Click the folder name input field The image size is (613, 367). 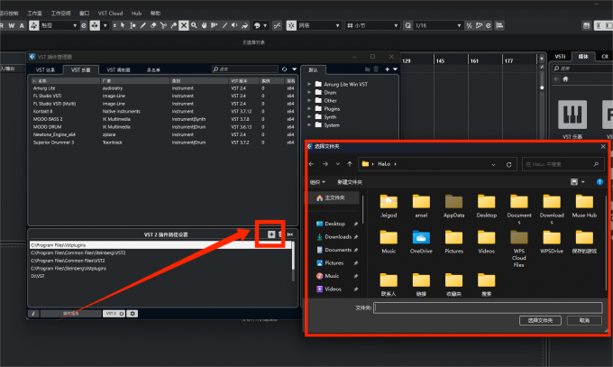tap(488, 307)
